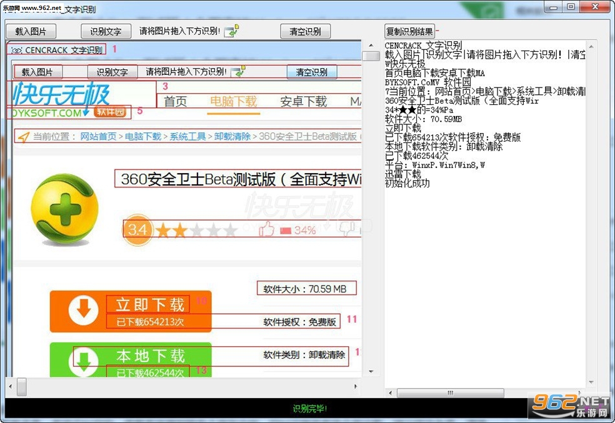Click the image panel scroll-right arrow
The image size is (615, 423).
click(356, 387)
